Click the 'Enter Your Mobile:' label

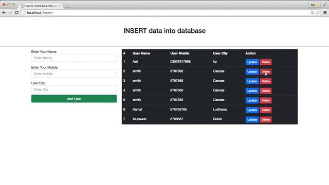click(45, 67)
